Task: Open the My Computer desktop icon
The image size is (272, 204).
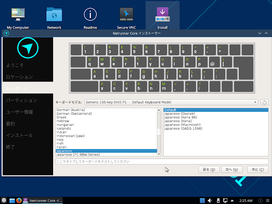Action: pyautogui.click(x=18, y=18)
